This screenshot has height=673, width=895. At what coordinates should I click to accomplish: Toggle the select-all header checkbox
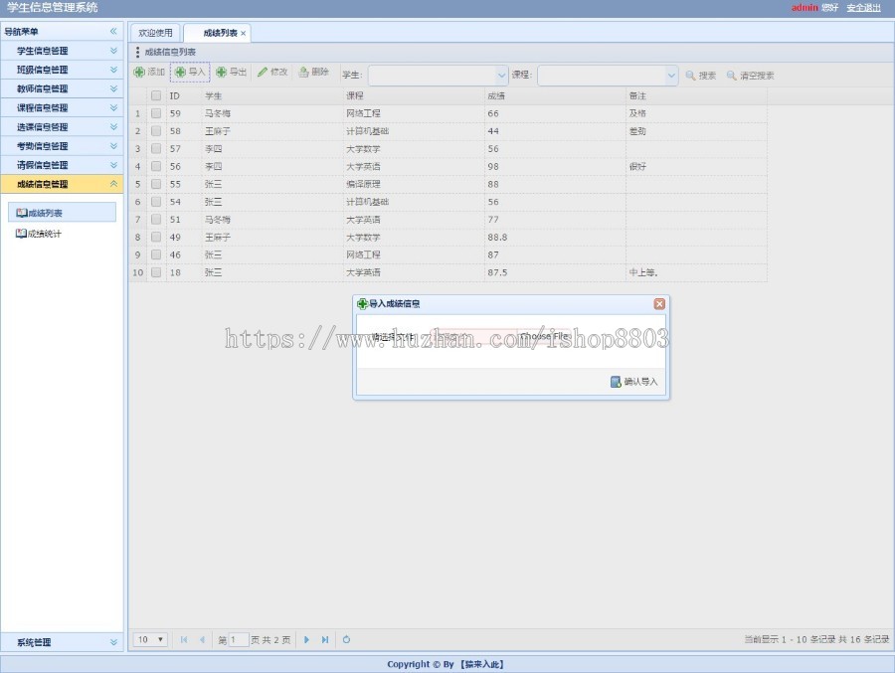click(156, 95)
